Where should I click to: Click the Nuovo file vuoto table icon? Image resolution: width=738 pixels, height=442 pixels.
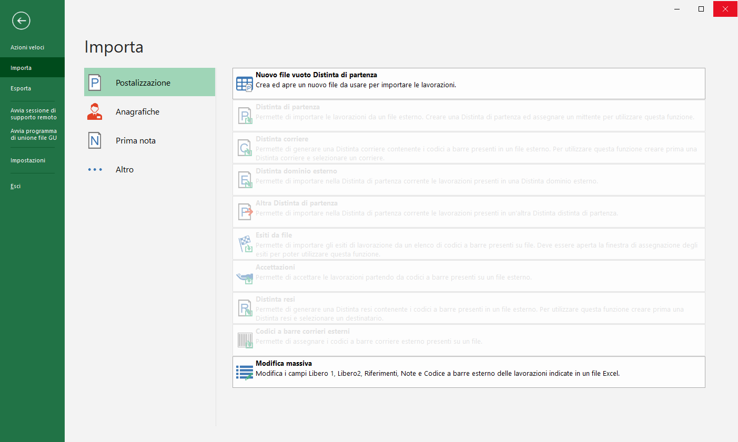pyautogui.click(x=245, y=84)
